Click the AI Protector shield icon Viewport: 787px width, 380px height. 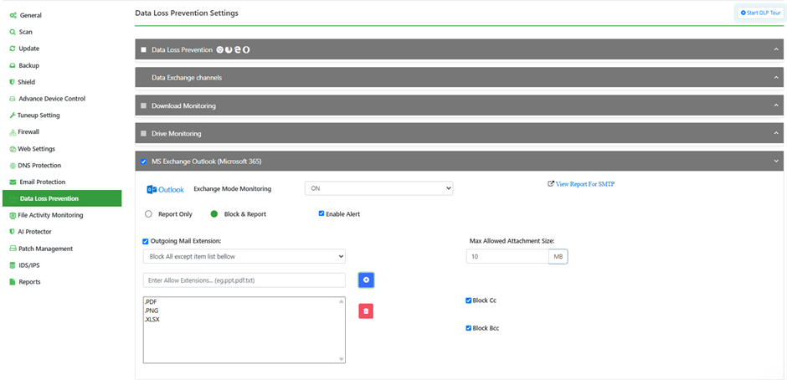pos(12,232)
